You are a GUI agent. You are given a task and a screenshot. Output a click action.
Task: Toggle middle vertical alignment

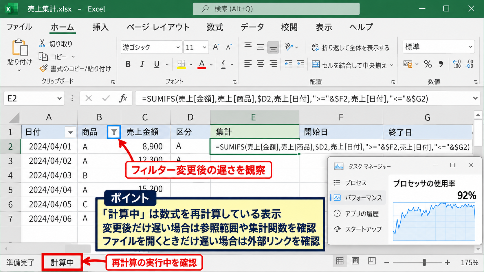[x=261, y=47]
